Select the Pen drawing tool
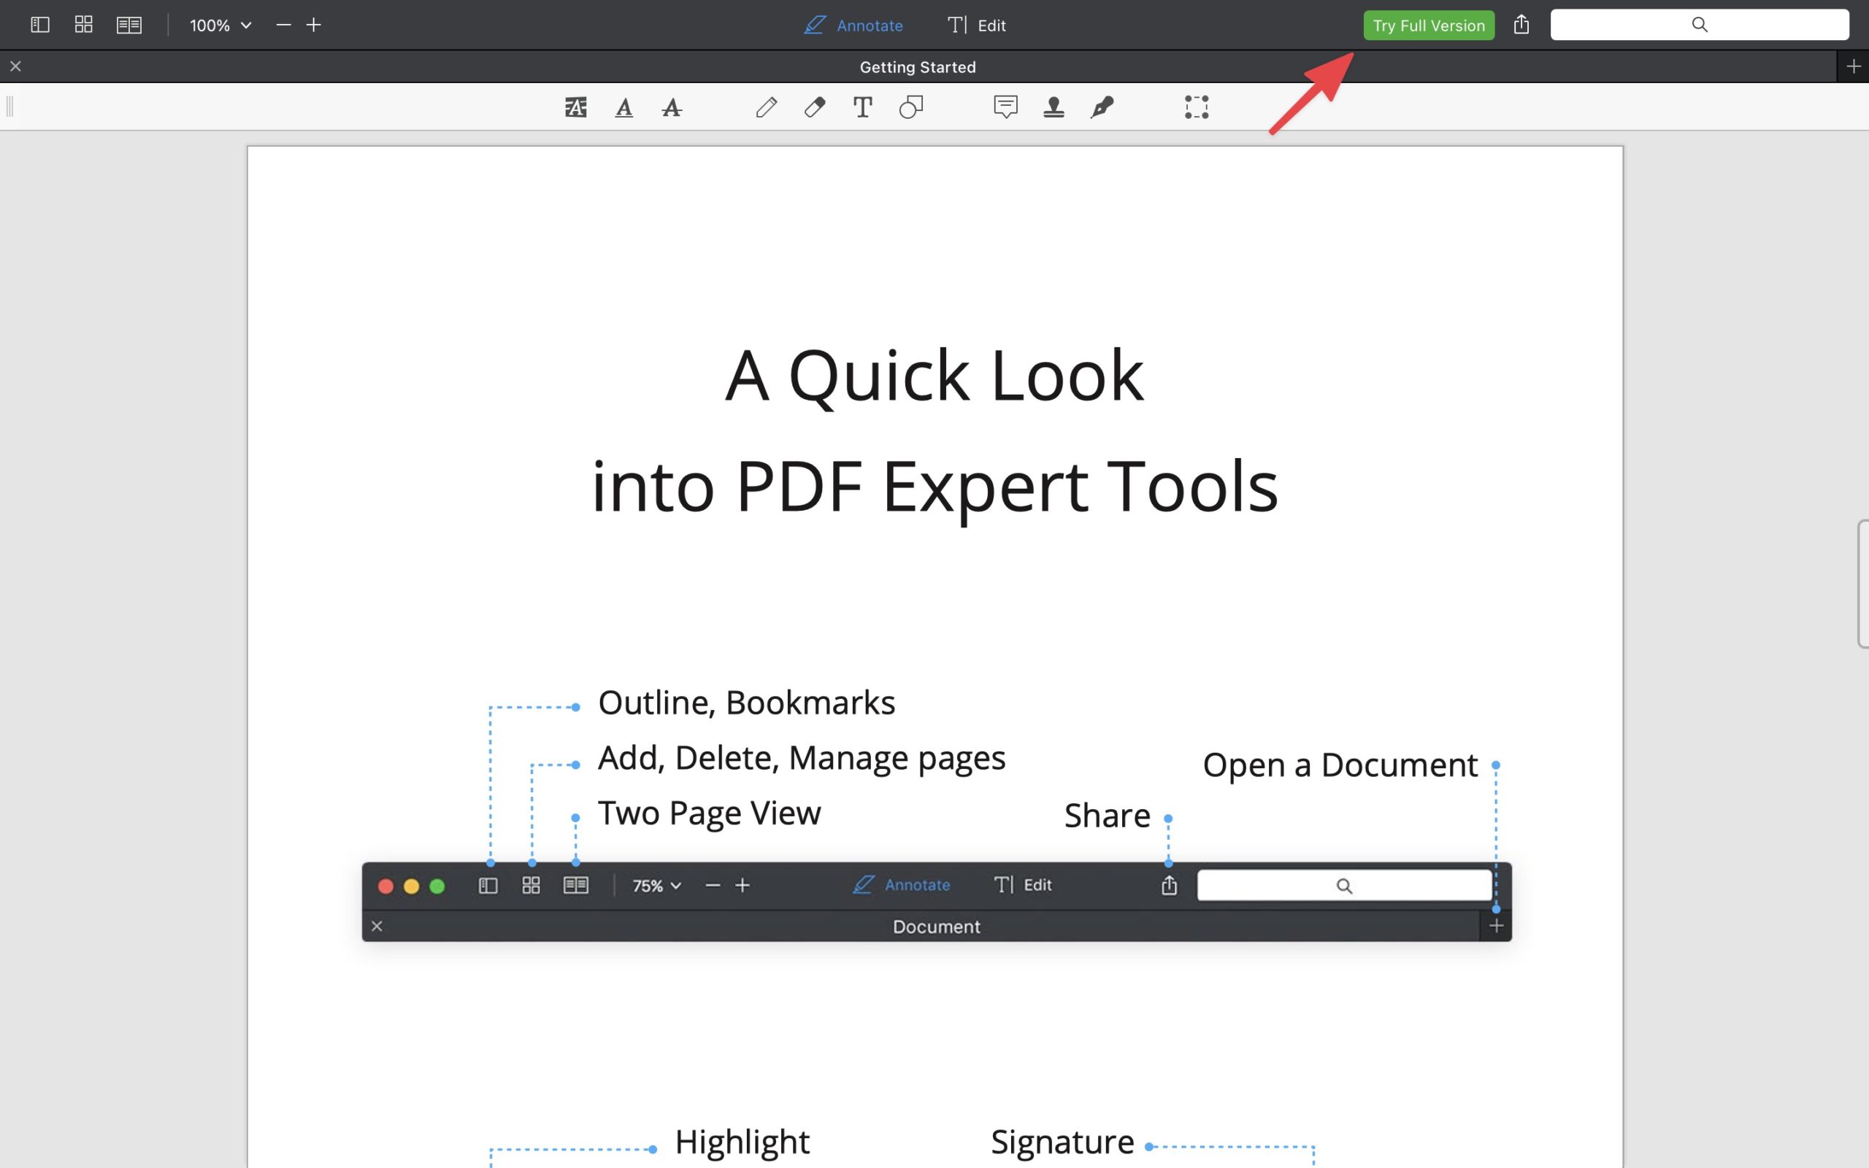Viewport: 1869px width, 1168px height. 766,107
